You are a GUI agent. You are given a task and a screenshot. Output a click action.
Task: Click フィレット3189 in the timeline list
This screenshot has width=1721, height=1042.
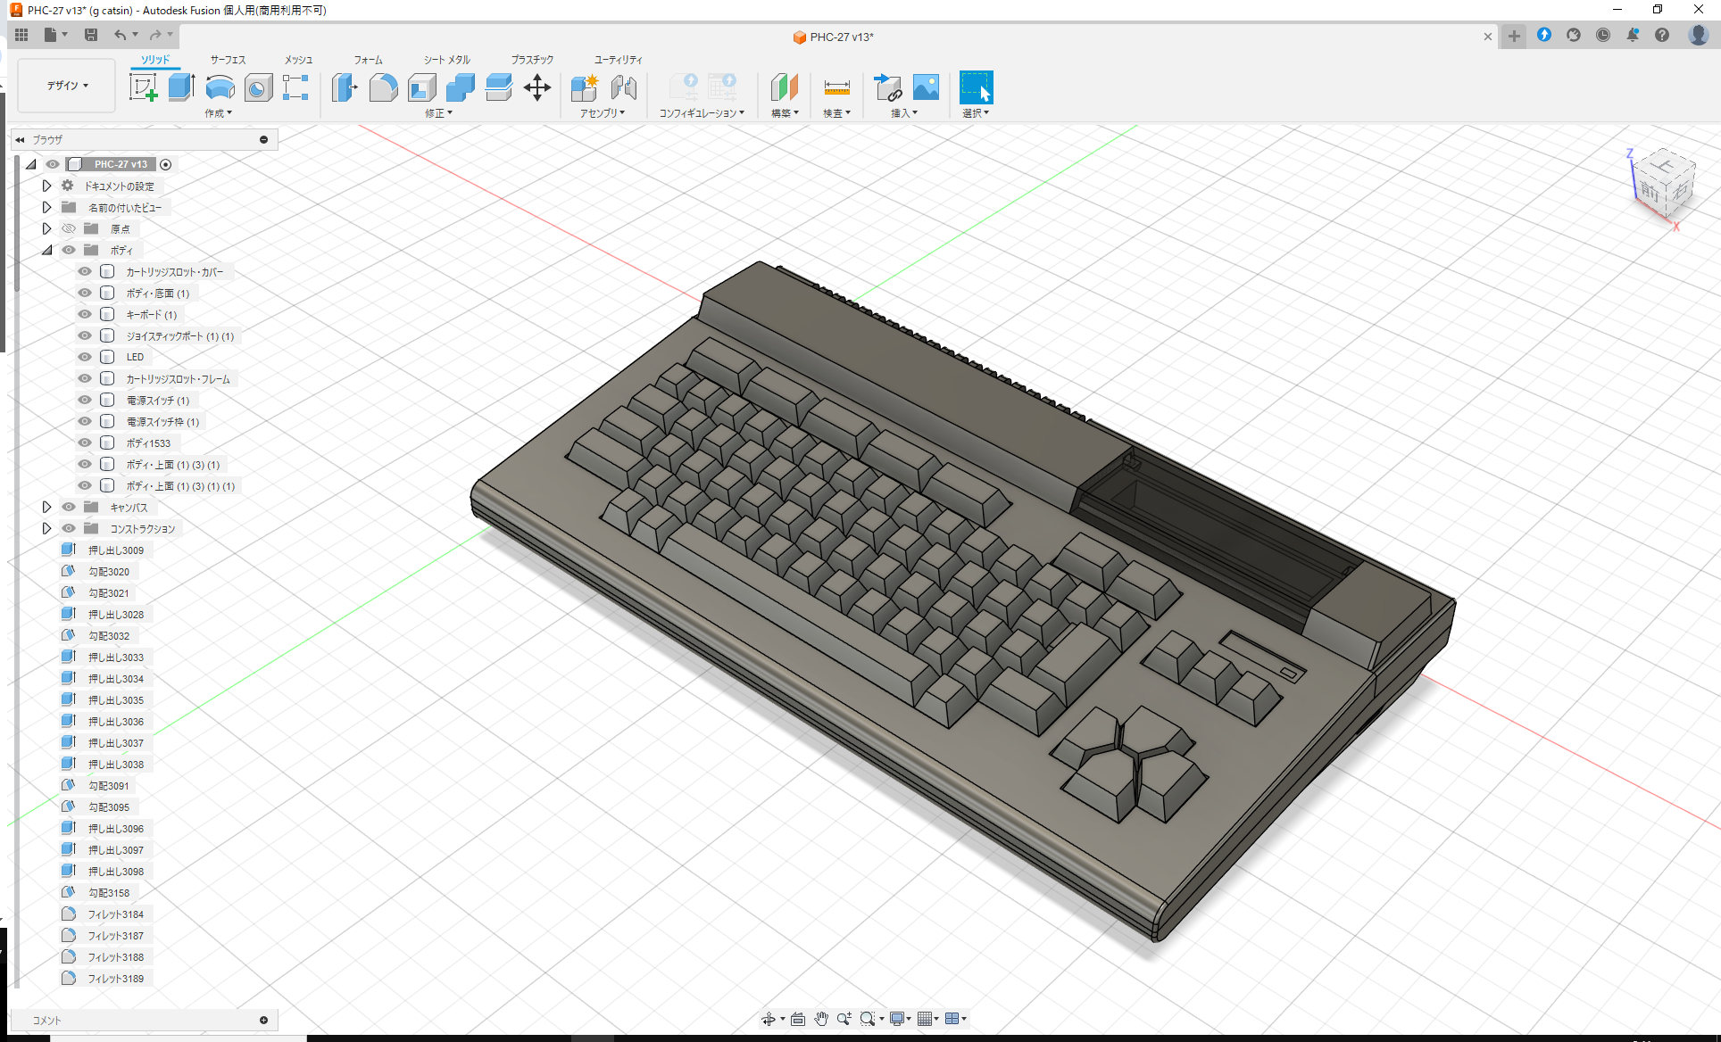coord(116,978)
